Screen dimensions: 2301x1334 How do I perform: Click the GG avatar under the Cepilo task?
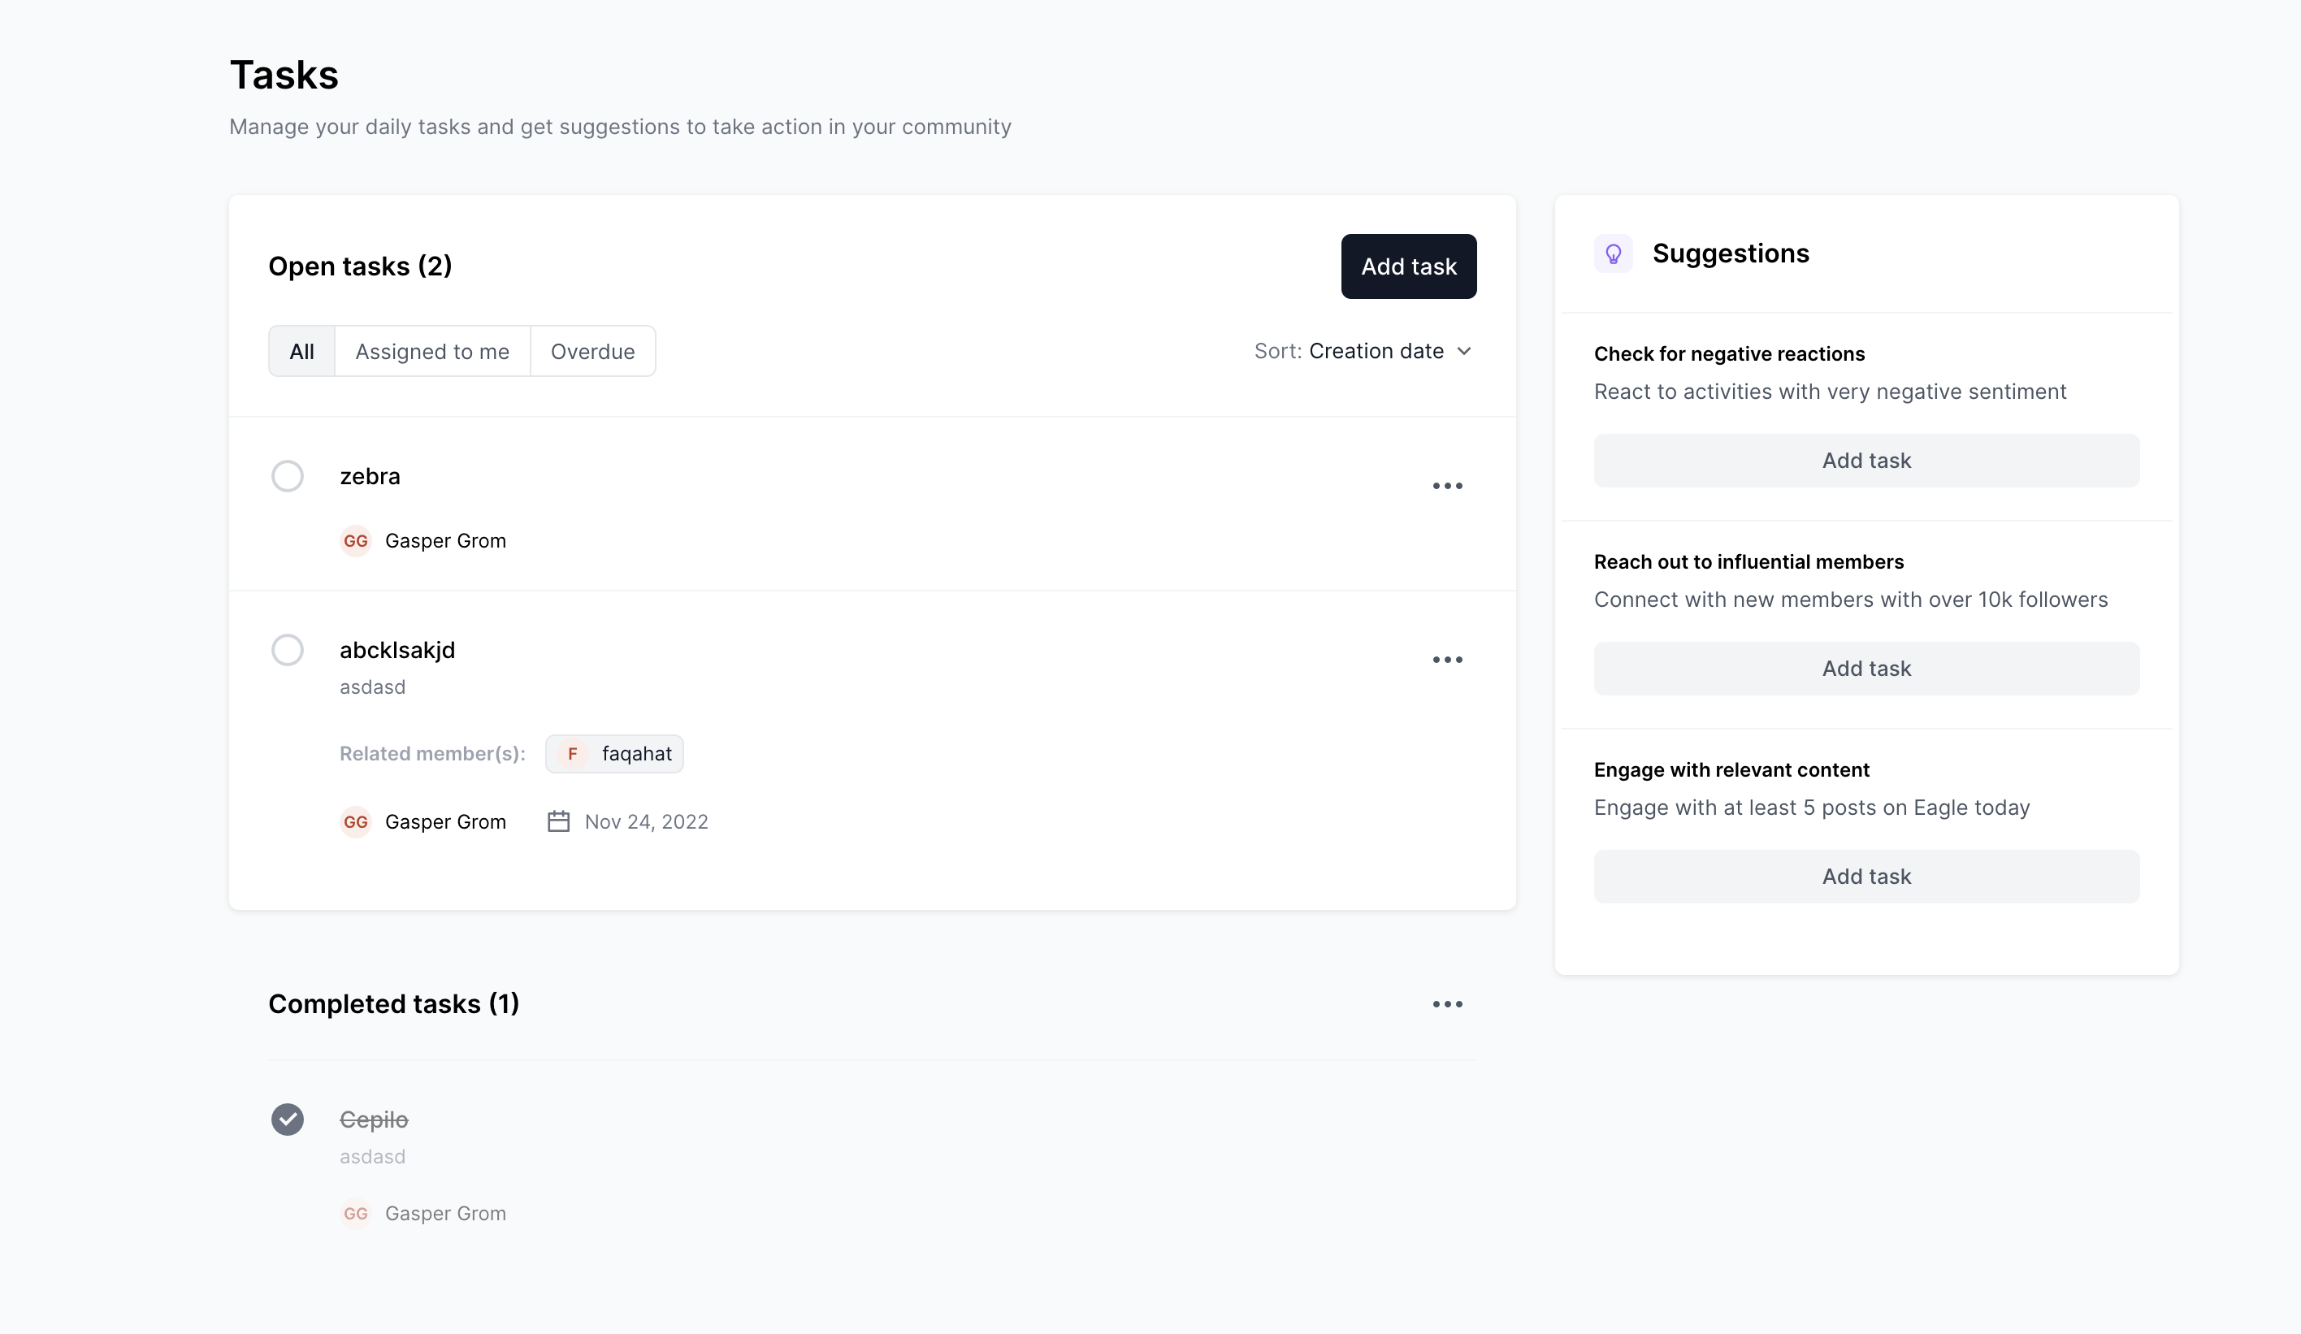point(355,1213)
